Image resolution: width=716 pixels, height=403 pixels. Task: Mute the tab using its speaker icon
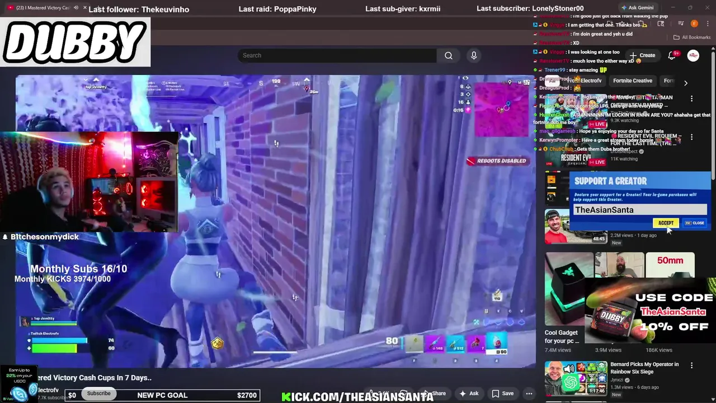click(x=76, y=8)
